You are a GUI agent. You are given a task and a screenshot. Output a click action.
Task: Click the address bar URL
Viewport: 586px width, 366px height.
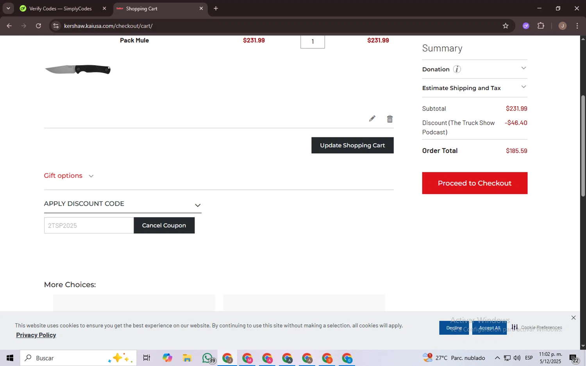(x=108, y=26)
